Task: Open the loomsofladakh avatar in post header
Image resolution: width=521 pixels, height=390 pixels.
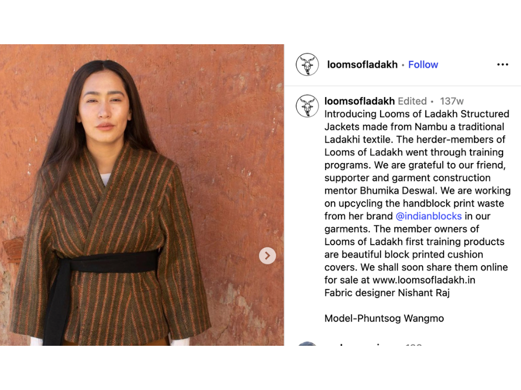Action: tap(307, 64)
